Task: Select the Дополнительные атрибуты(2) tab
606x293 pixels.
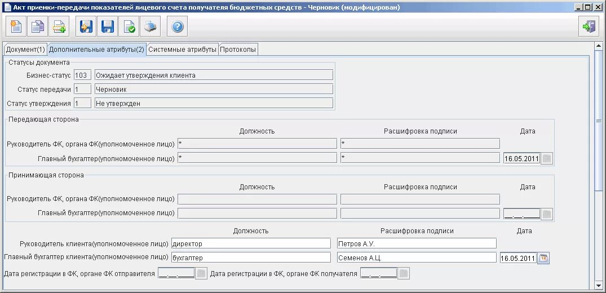Action: point(96,50)
